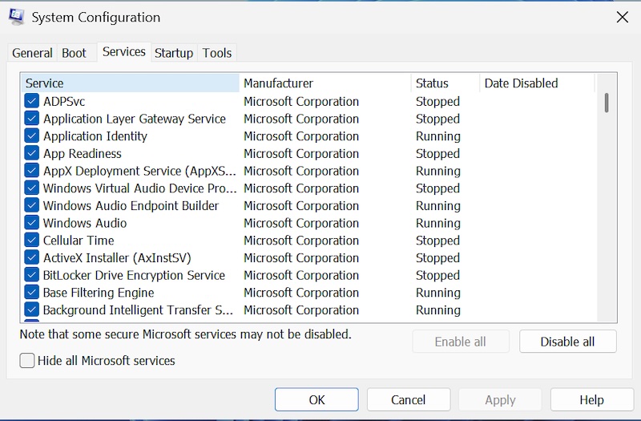This screenshot has height=421, width=641.
Task: Select the ActiveX Installer (AxInstSV) name
Action: (x=117, y=257)
